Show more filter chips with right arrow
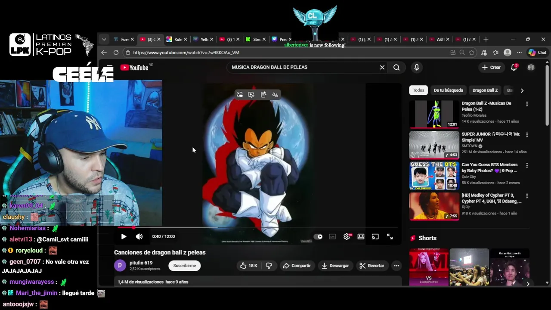Image resolution: width=551 pixels, height=310 pixels. click(x=522, y=90)
